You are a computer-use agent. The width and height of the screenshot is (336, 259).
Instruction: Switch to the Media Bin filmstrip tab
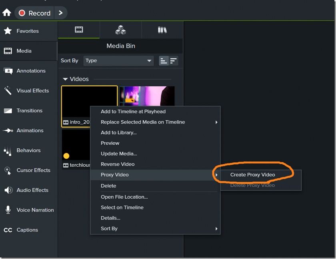pos(79,30)
